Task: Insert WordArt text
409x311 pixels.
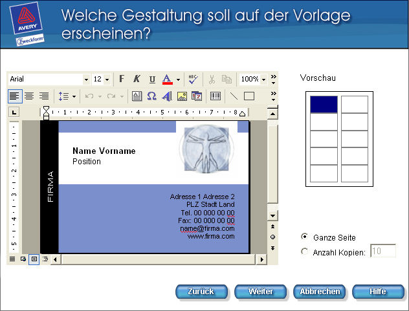Action: pyautogui.click(x=167, y=96)
